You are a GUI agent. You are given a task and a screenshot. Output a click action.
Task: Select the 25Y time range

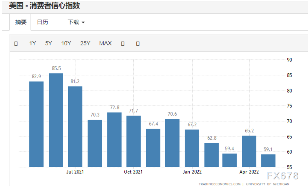[x=85, y=43]
